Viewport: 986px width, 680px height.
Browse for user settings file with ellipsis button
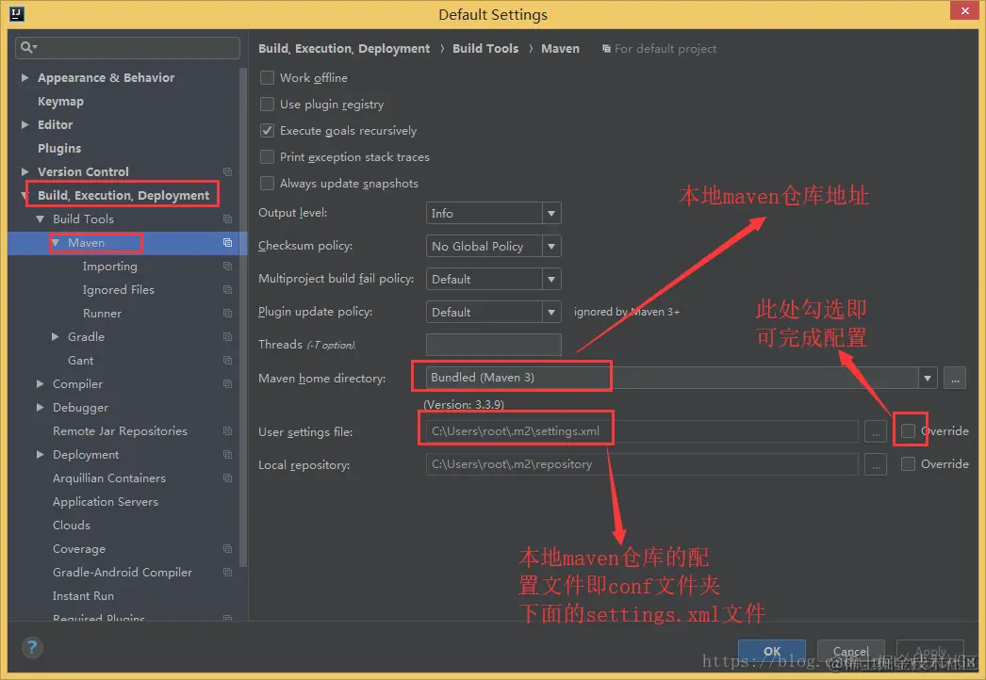pyautogui.click(x=876, y=431)
